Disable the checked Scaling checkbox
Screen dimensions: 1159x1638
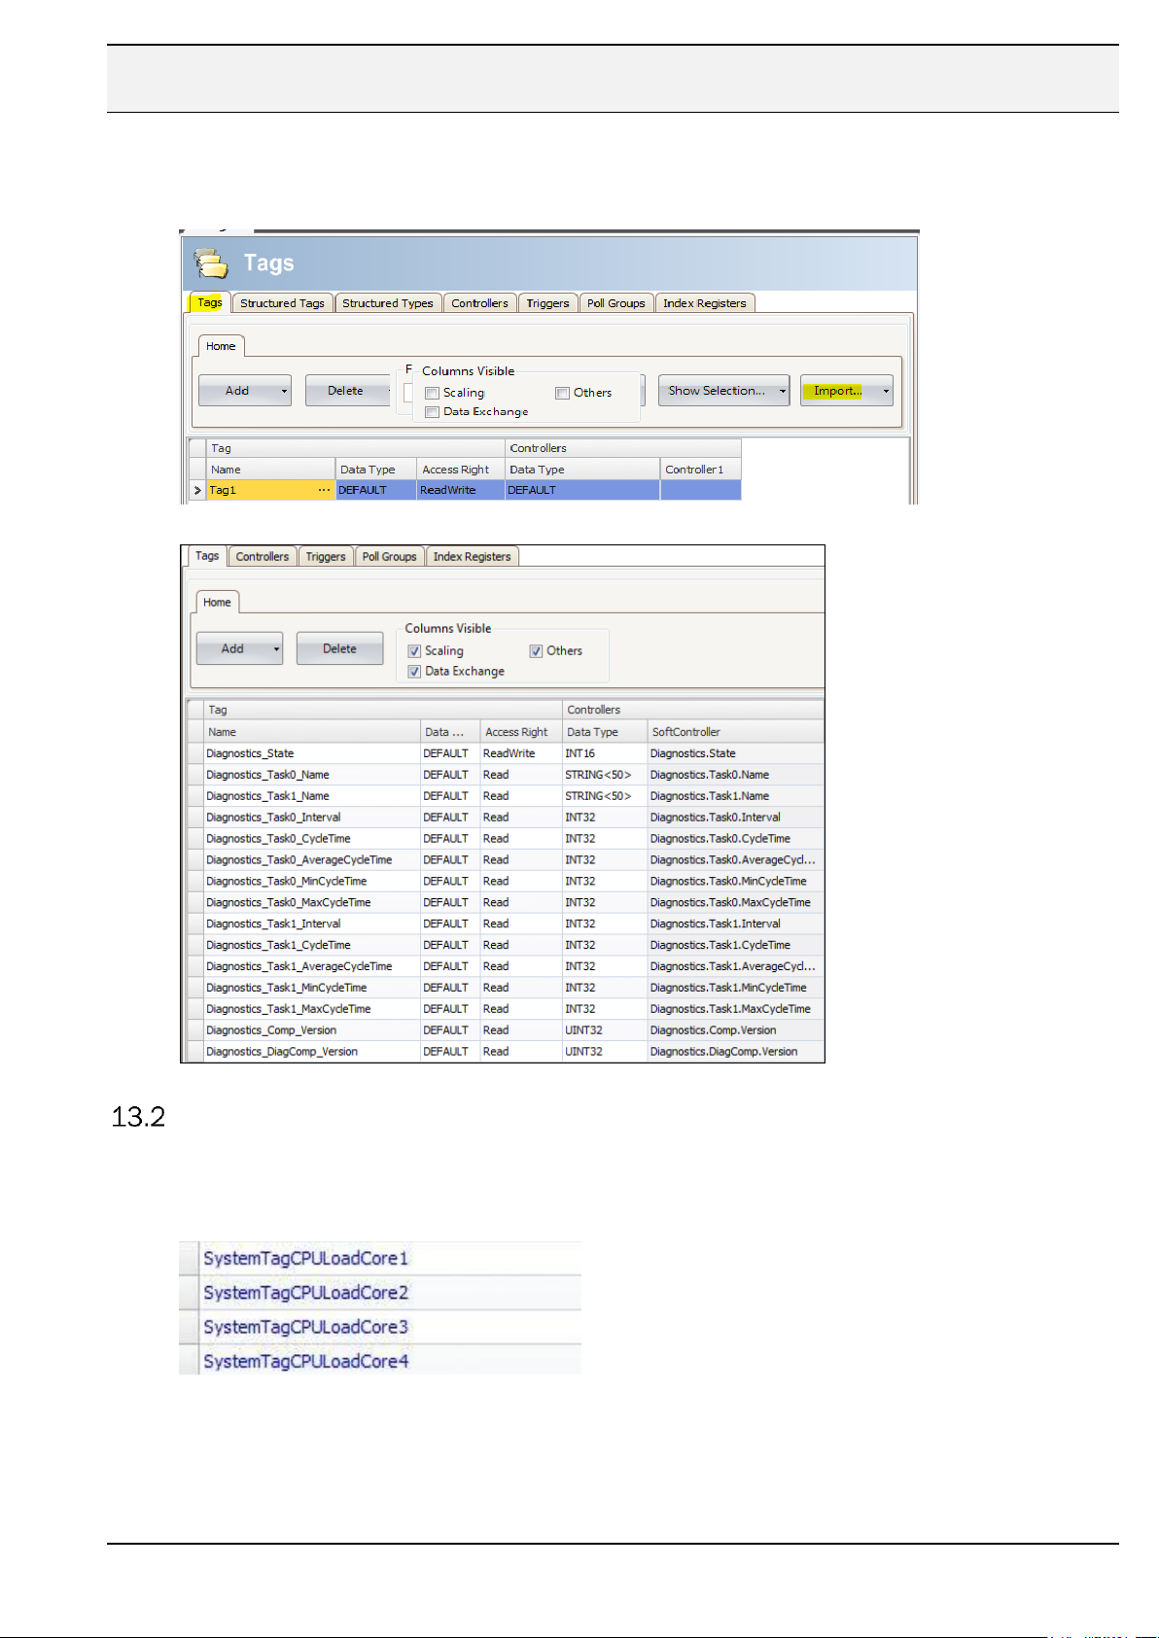(414, 651)
